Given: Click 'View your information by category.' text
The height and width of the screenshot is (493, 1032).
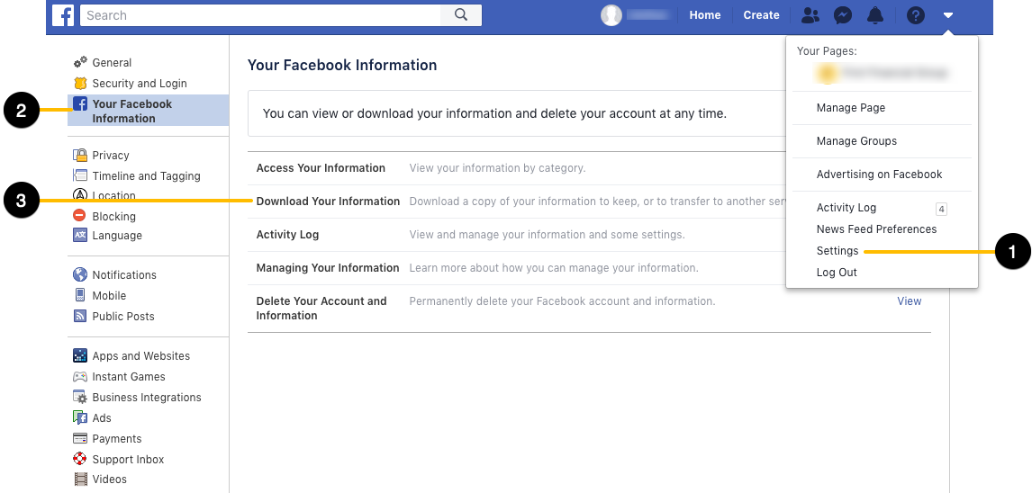Looking at the screenshot, I should click(497, 168).
